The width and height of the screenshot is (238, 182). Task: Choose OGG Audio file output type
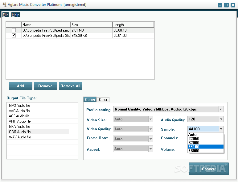pyautogui.click(x=38, y=132)
